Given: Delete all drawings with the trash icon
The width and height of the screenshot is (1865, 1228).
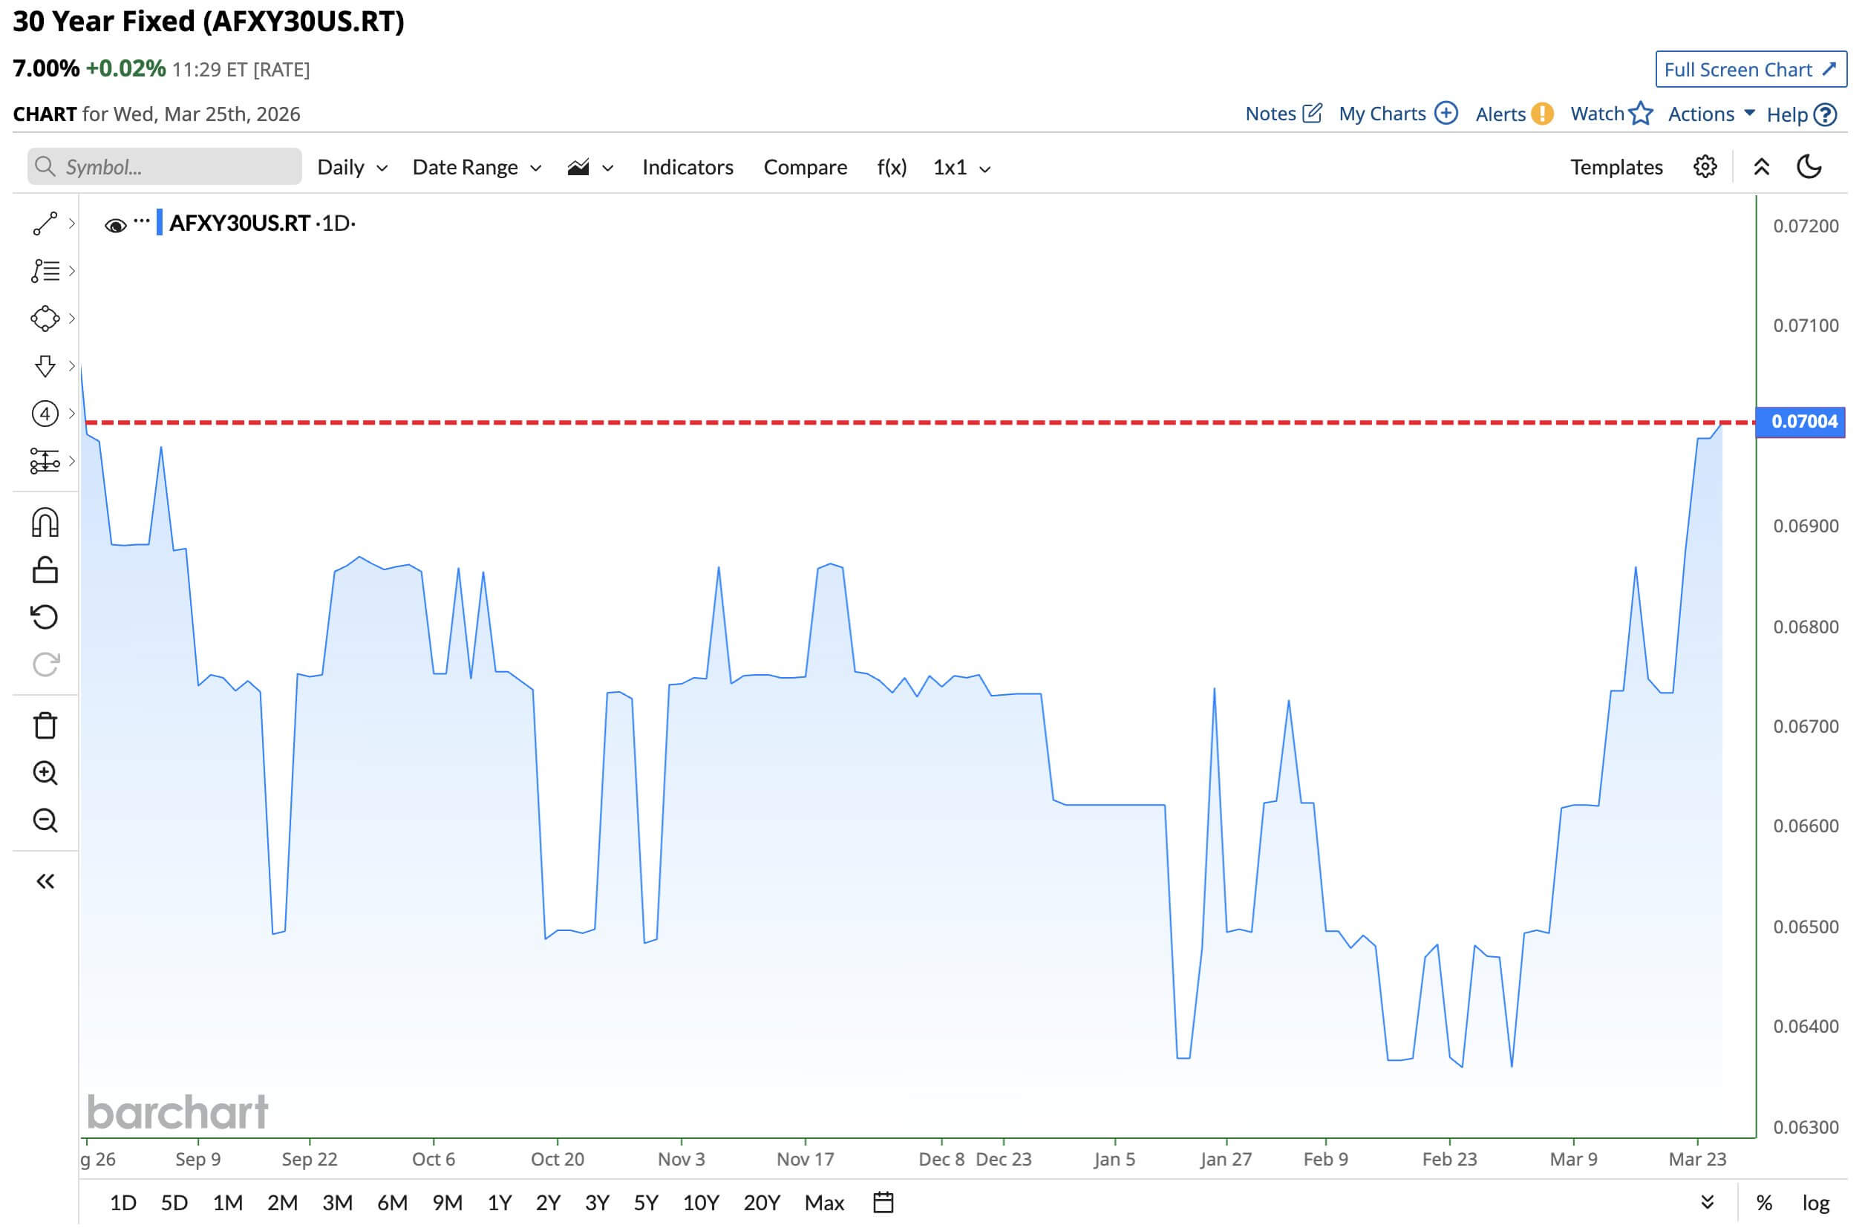Looking at the screenshot, I should [45, 725].
